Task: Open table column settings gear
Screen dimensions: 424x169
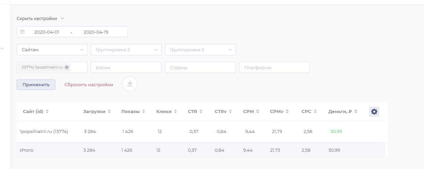Action: (x=374, y=112)
